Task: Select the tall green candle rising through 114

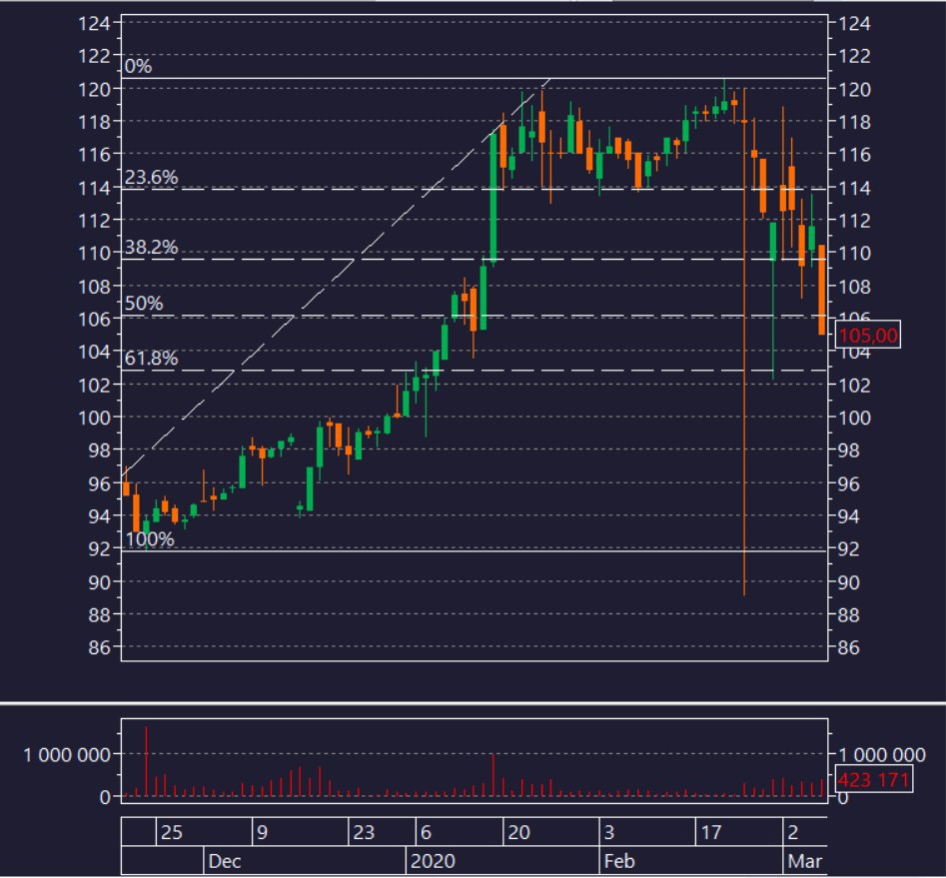Action: [493, 199]
